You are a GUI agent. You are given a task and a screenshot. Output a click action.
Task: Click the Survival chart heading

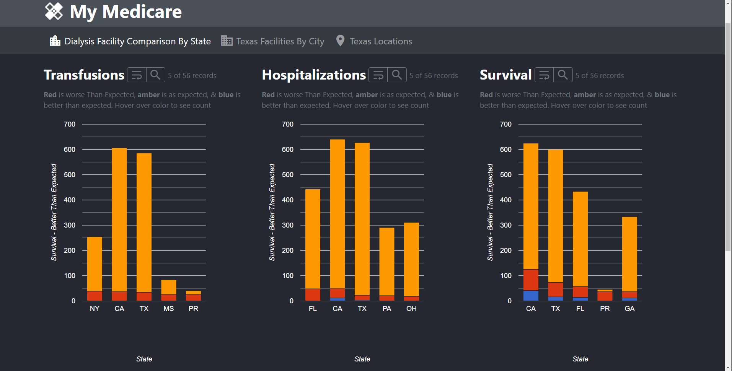506,75
